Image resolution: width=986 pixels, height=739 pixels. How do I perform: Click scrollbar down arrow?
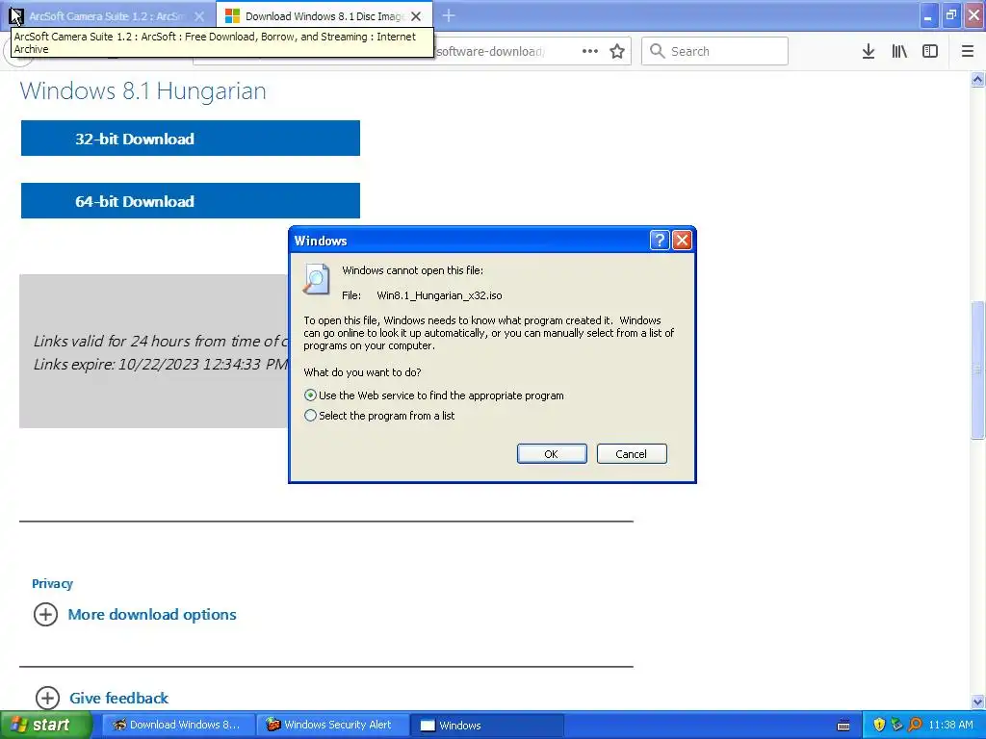(x=977, y=701)
